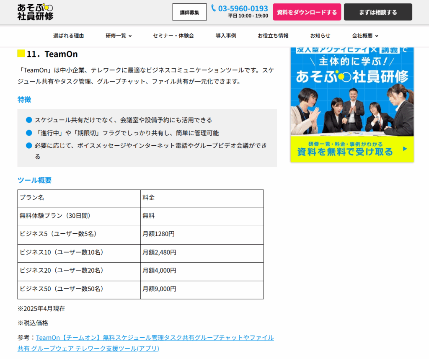This screenshot has height=359, width=429.
Task: Click the プラン名 table header cell
Action: click(79, 199)
